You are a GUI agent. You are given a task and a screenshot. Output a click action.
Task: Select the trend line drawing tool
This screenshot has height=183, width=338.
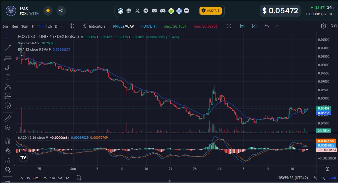(x=8, y=48)
